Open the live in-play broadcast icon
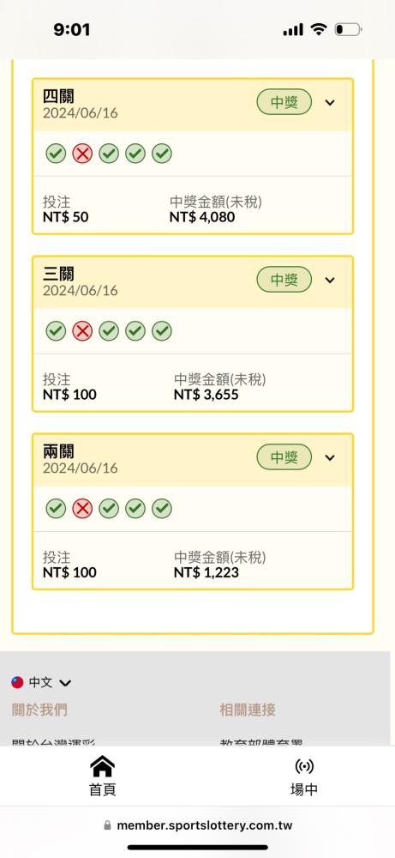This screenshot has height=858, width=395. click(x=304, y=766)
